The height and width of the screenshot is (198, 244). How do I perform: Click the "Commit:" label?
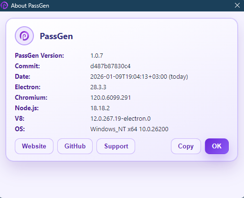(27, 66)
